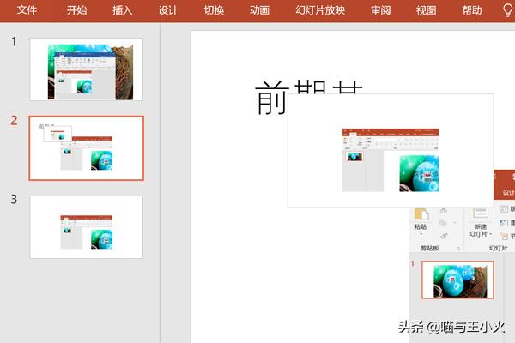The width and height of the screenshot is (515, 343).
Task: Switch to the 审阅 (Review) tab
Action: click(381, 10)
